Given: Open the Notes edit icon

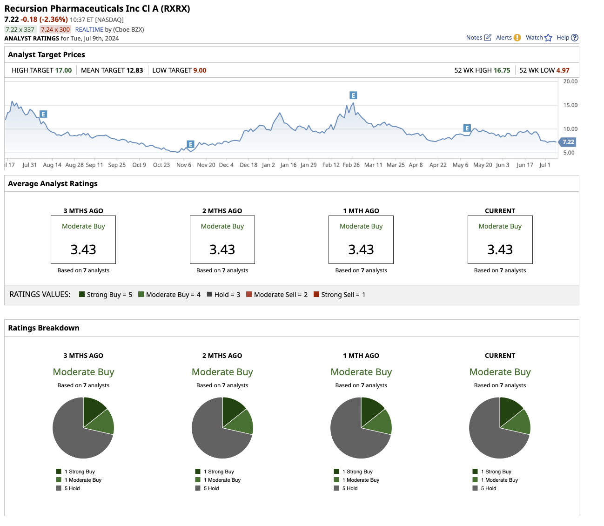Looking at the screenshot, I should pyautogui.click(x=488, y=38).
